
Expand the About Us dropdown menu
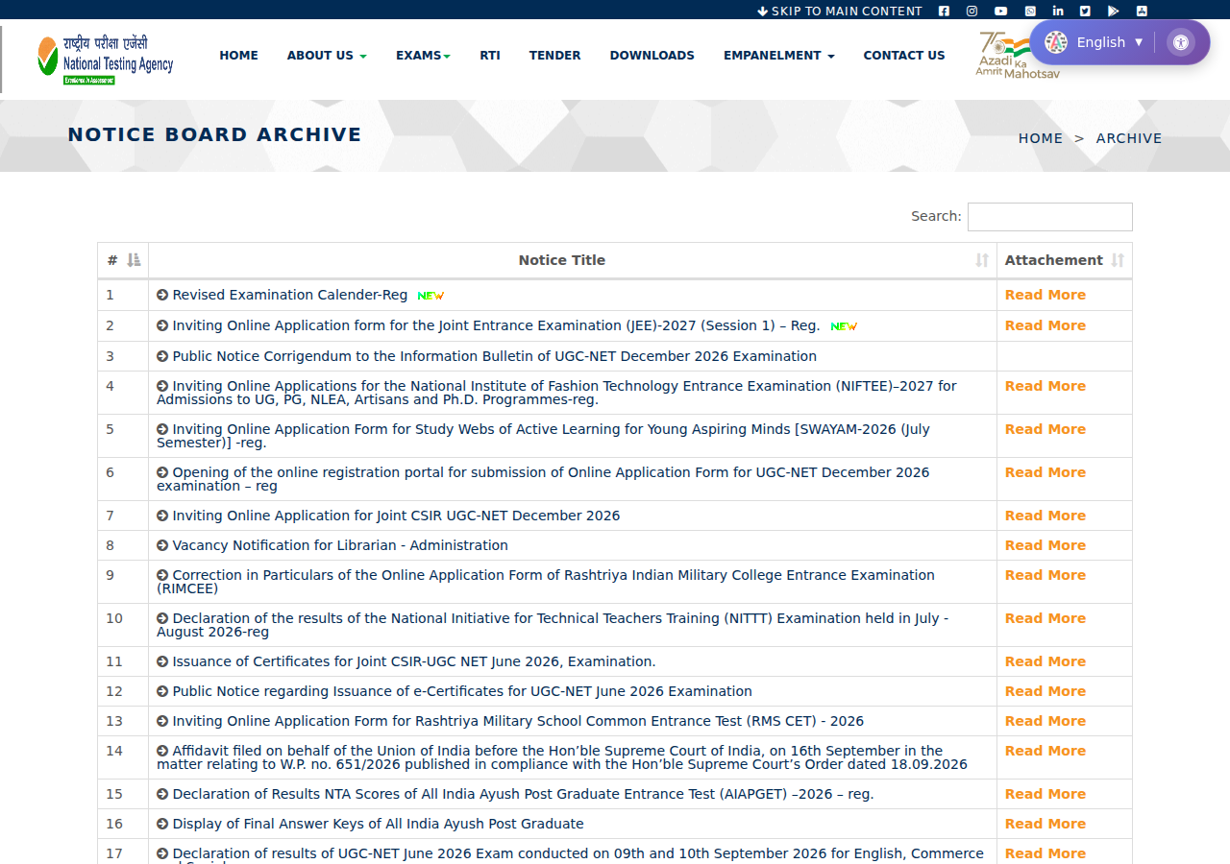click(x=327, y=56)
